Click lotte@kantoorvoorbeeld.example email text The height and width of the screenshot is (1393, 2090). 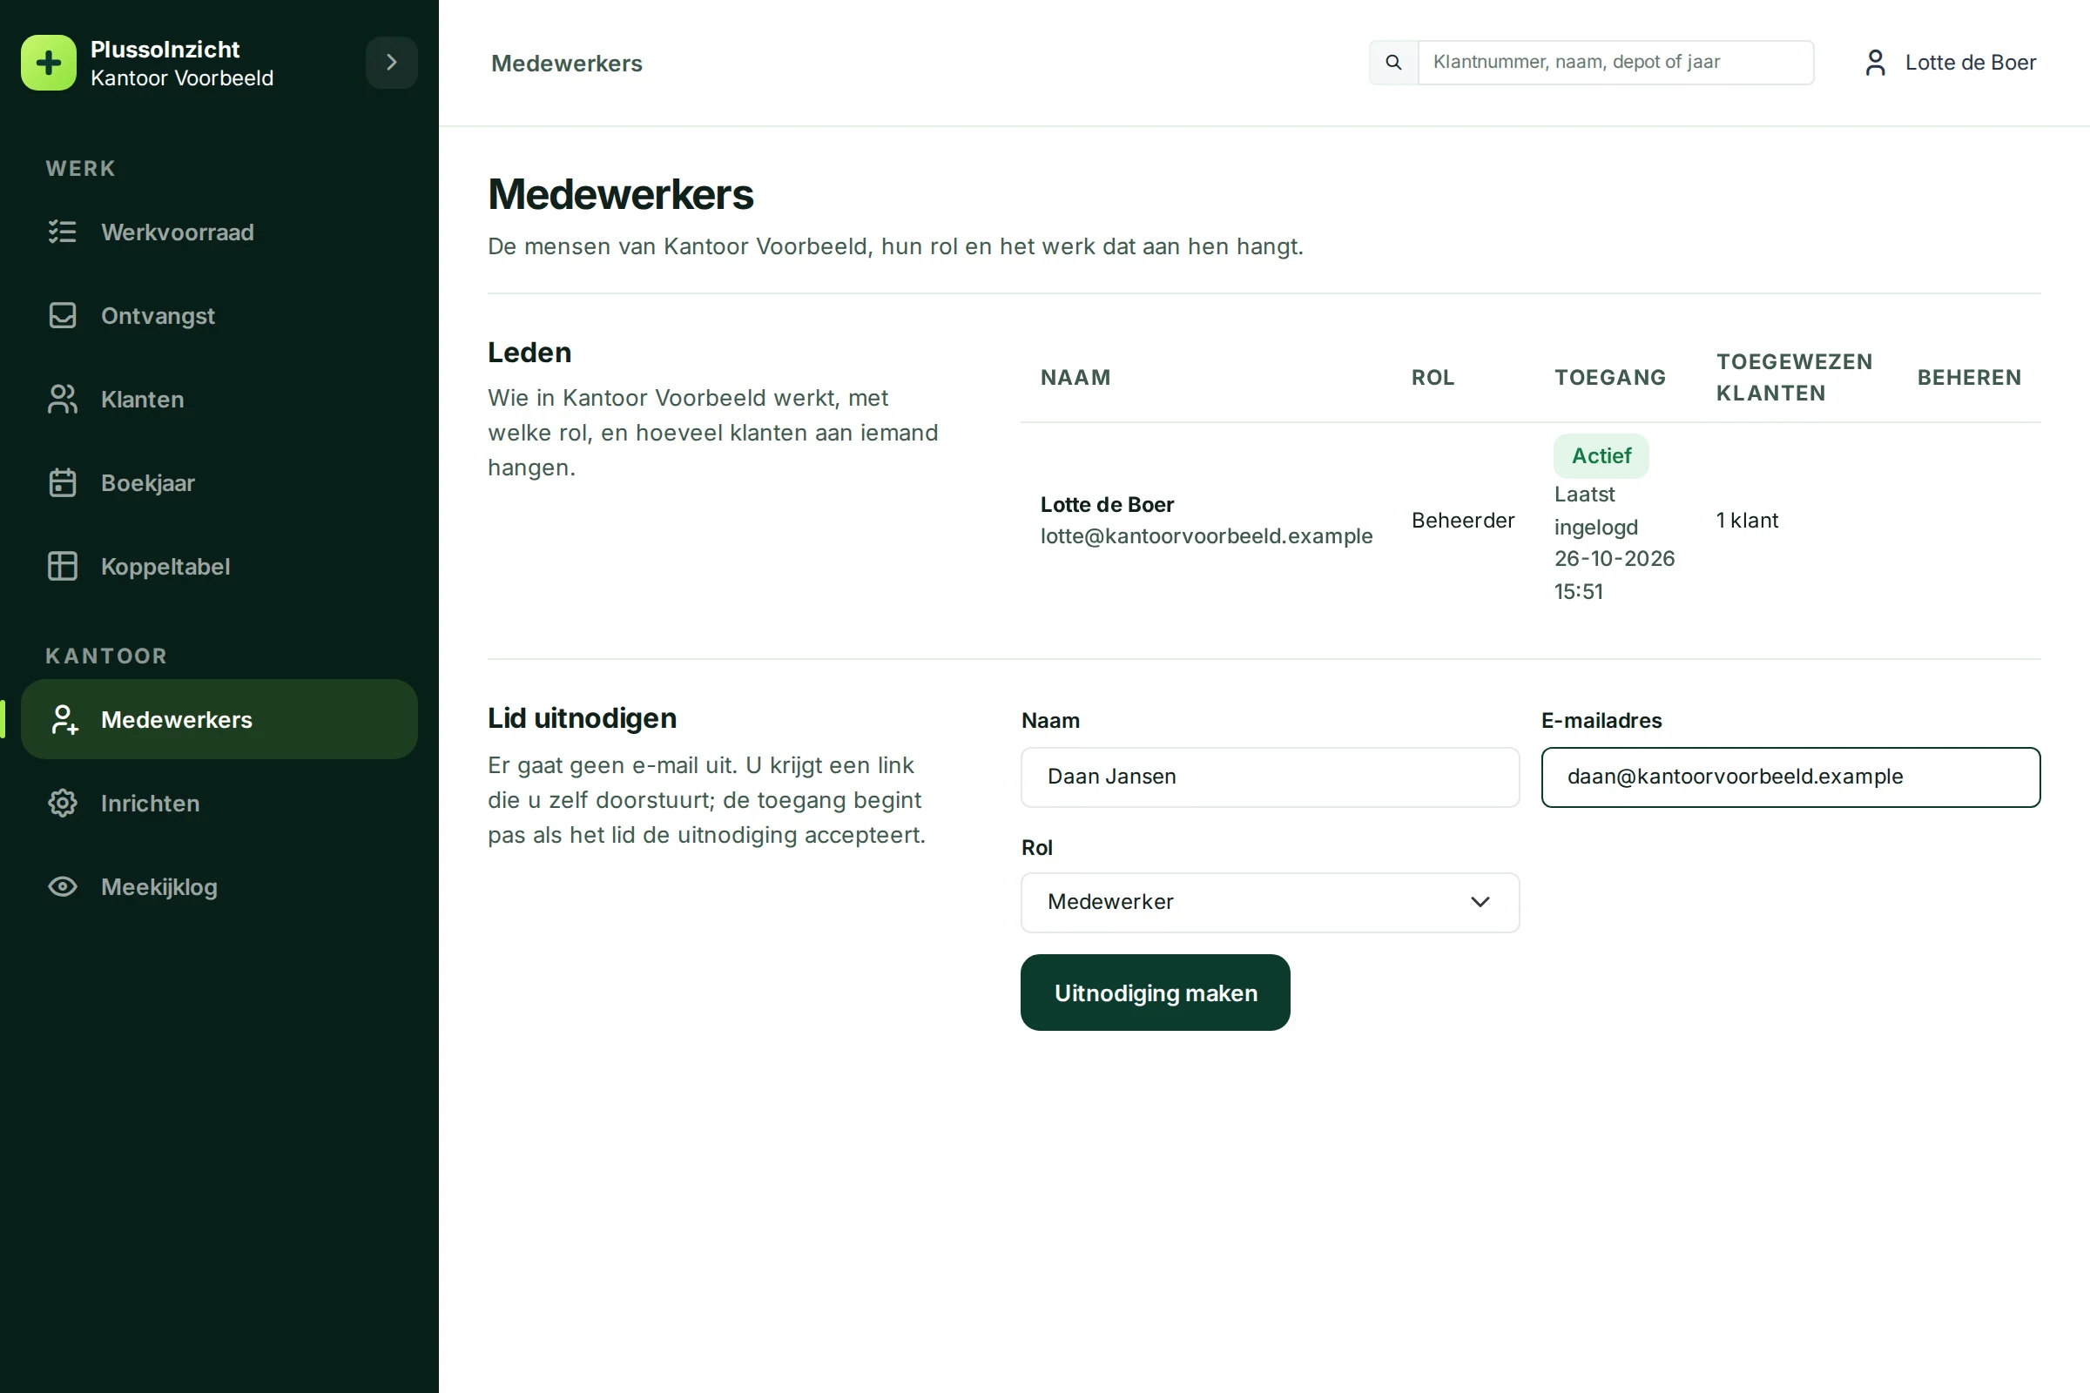1207,535
